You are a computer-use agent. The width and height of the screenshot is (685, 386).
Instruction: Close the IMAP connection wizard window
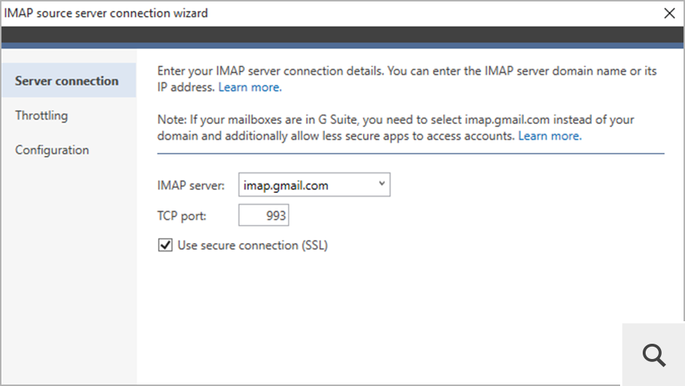[x=669, y=14]
